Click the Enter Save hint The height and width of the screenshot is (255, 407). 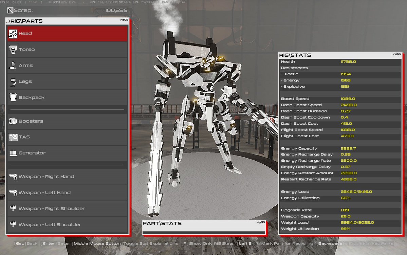click(x=55, y=243)
